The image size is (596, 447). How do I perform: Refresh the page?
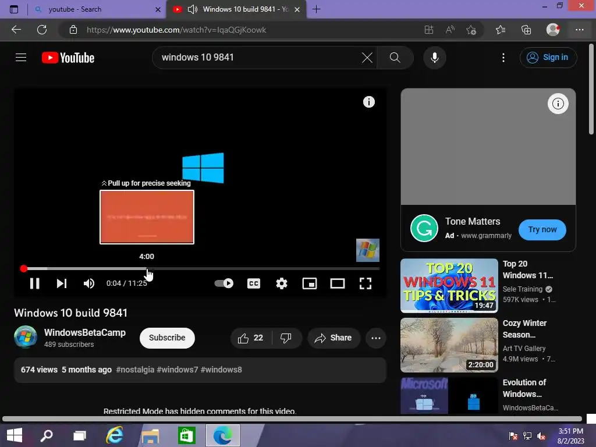coord(42,30)
